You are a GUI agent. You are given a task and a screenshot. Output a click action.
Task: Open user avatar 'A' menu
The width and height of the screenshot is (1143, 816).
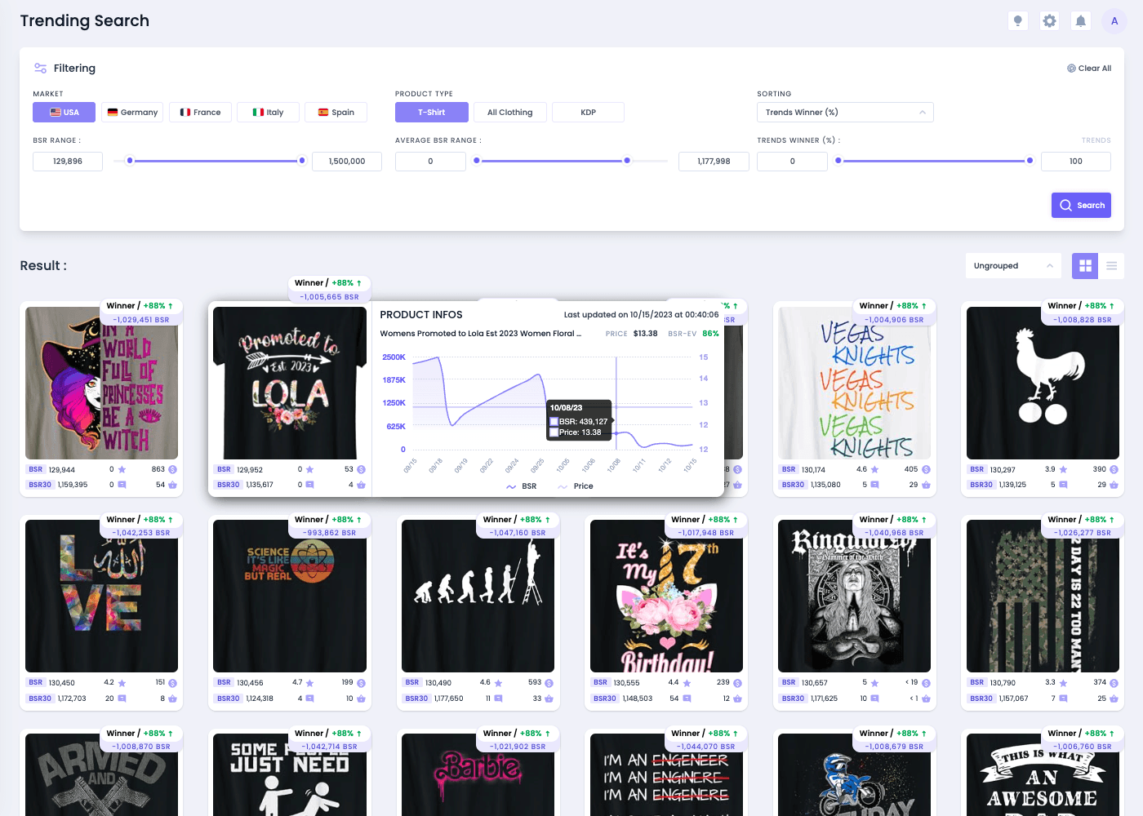tap(1114, 21)
